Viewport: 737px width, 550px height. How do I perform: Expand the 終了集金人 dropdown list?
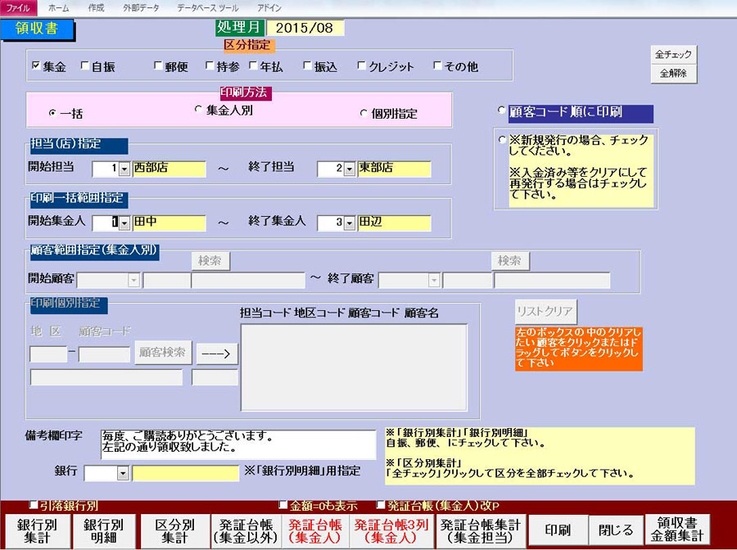(349, 222)
